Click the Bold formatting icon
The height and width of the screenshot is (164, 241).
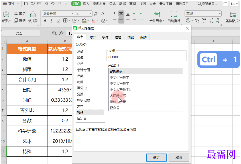click(45, 20)
